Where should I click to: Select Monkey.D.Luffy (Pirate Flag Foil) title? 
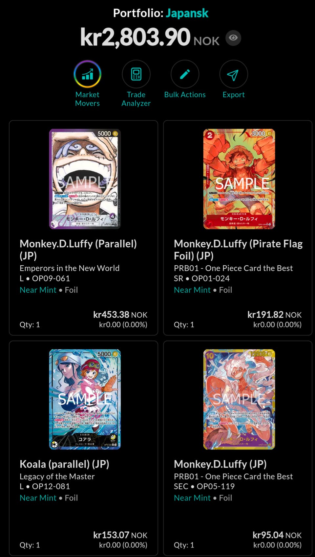pos(238,250)
